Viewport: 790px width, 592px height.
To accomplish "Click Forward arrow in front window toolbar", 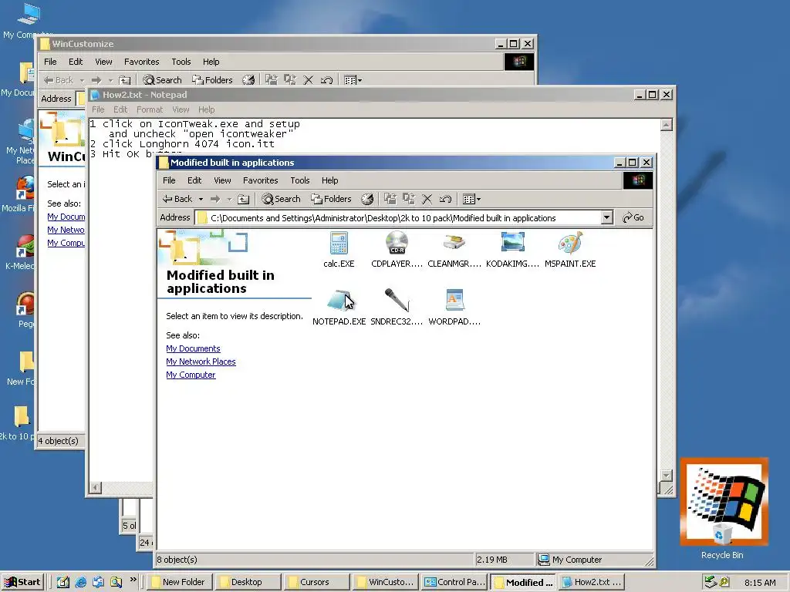I will point(215,200).
